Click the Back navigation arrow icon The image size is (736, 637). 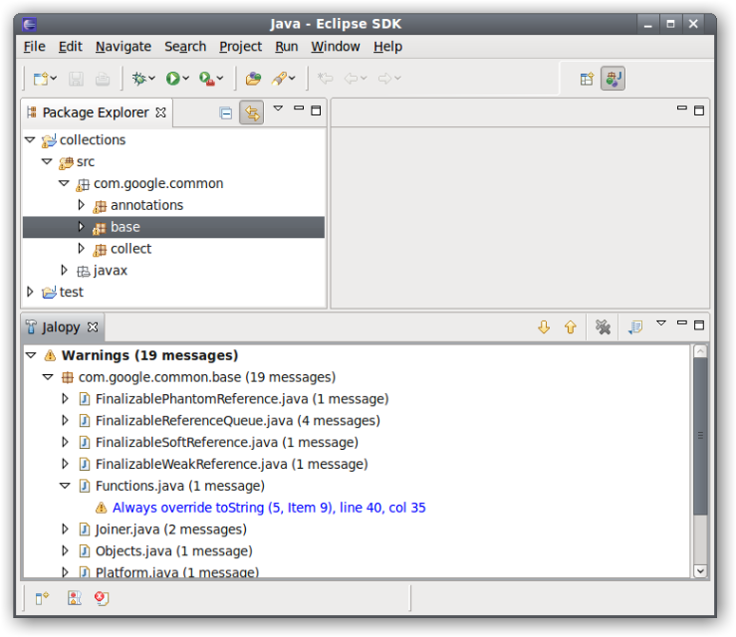point(351,79)
